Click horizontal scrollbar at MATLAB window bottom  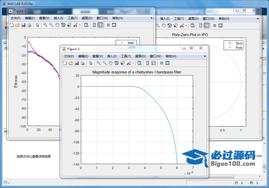pyautogui.click(x=221, y=176)
